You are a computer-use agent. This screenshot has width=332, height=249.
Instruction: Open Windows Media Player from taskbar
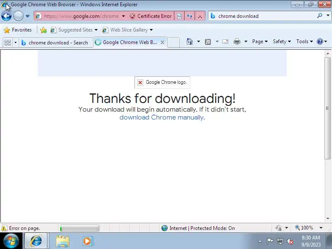tap(87, 241)
